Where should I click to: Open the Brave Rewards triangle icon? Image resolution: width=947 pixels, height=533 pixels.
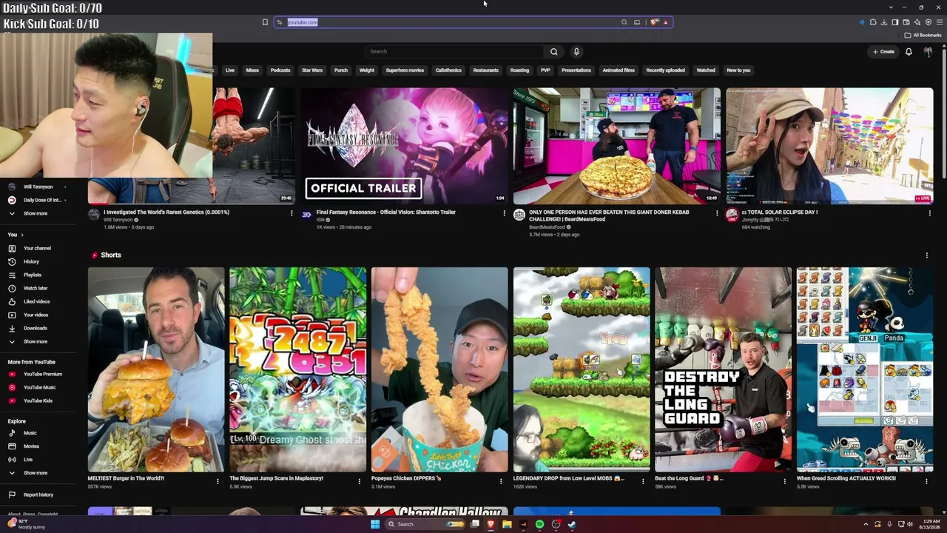click(x=666, y=22)
